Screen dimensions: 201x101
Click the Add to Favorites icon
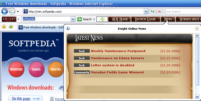pyautogui.click(x=11, y=27)
